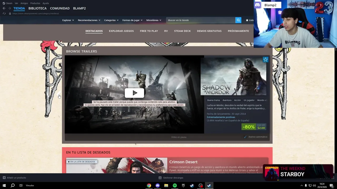Click the Aventura tag
Image resolution: width=337 pixels, height=189 pixels.
click(x=227, y=100)
